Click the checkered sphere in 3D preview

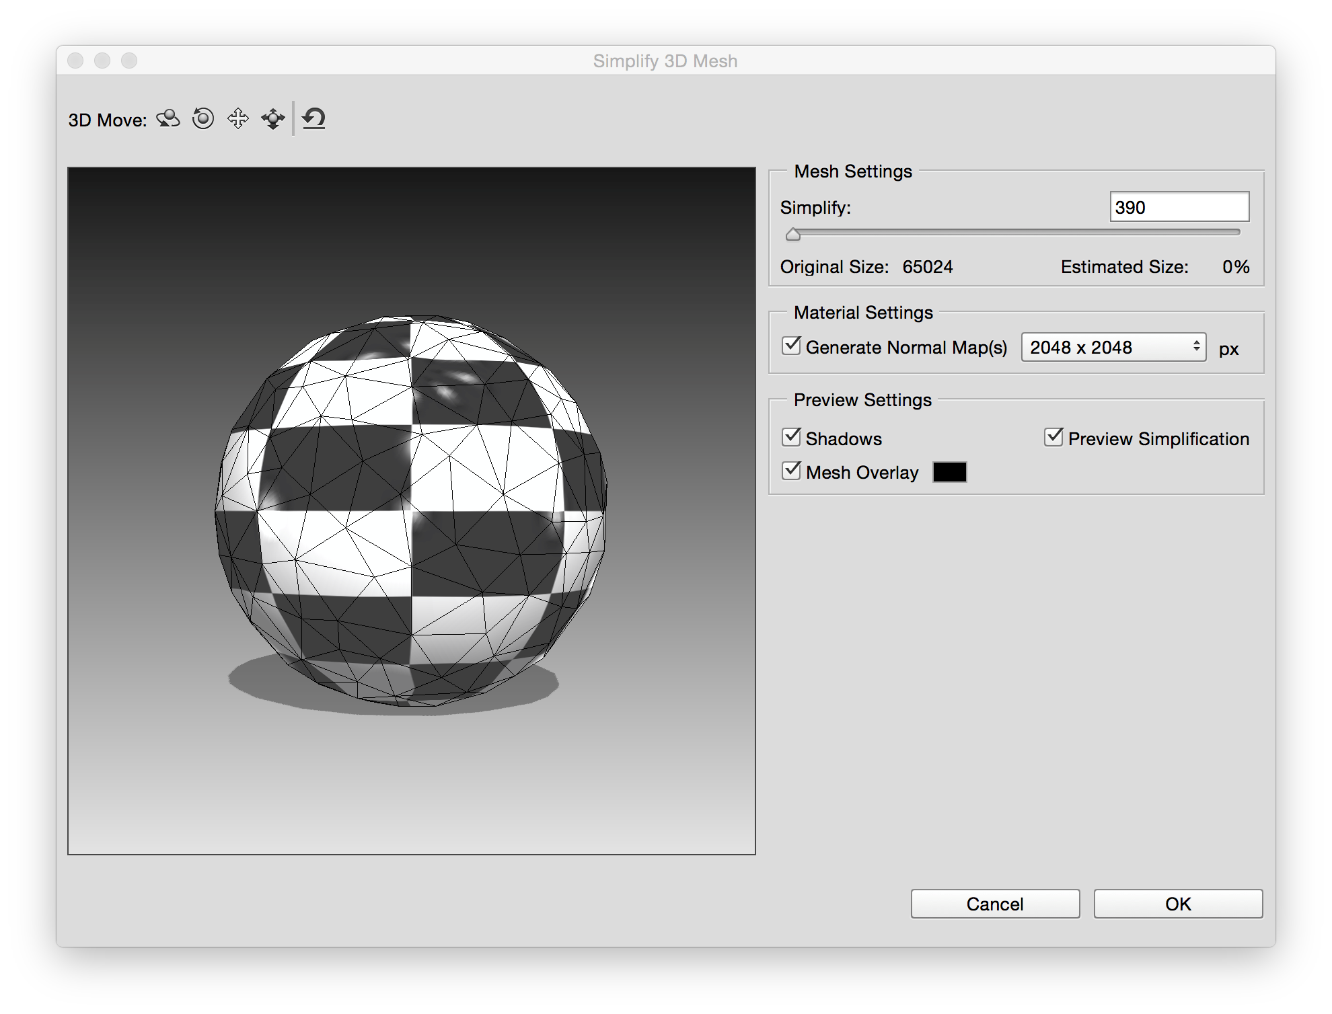(410, 511)
